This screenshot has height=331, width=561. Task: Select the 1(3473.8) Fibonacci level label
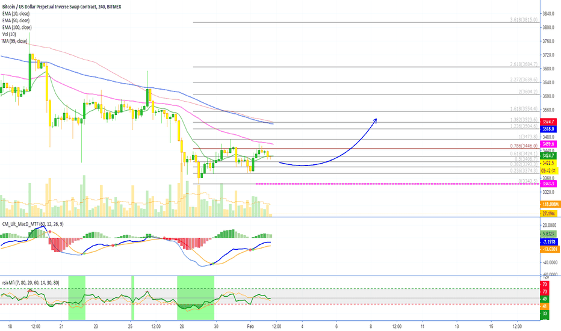(x=528, y=137)
